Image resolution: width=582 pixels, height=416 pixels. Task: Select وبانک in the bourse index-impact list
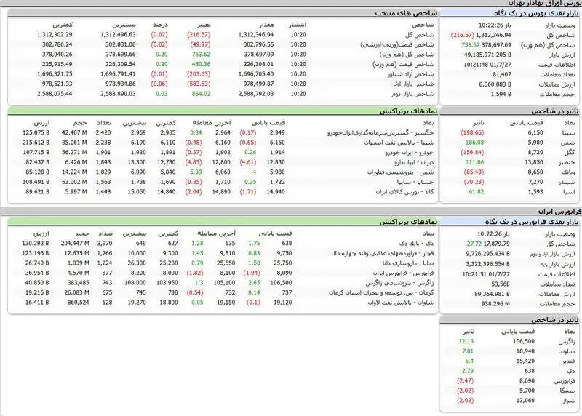[x=568, y=172]
